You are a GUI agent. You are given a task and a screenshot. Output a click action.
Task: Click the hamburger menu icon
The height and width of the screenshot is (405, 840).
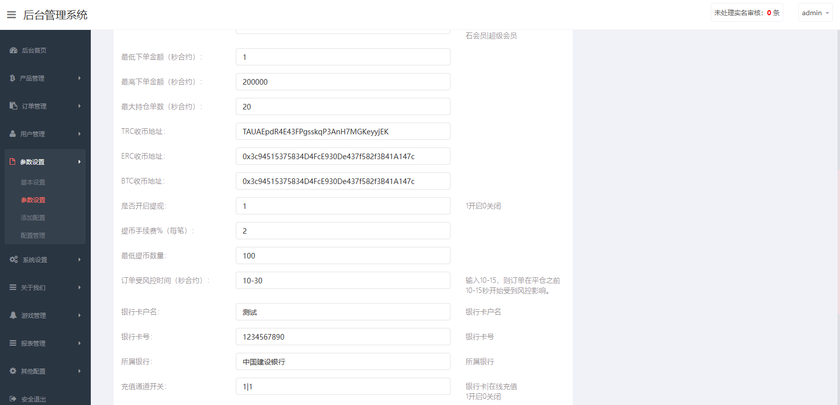pos(11,15)
